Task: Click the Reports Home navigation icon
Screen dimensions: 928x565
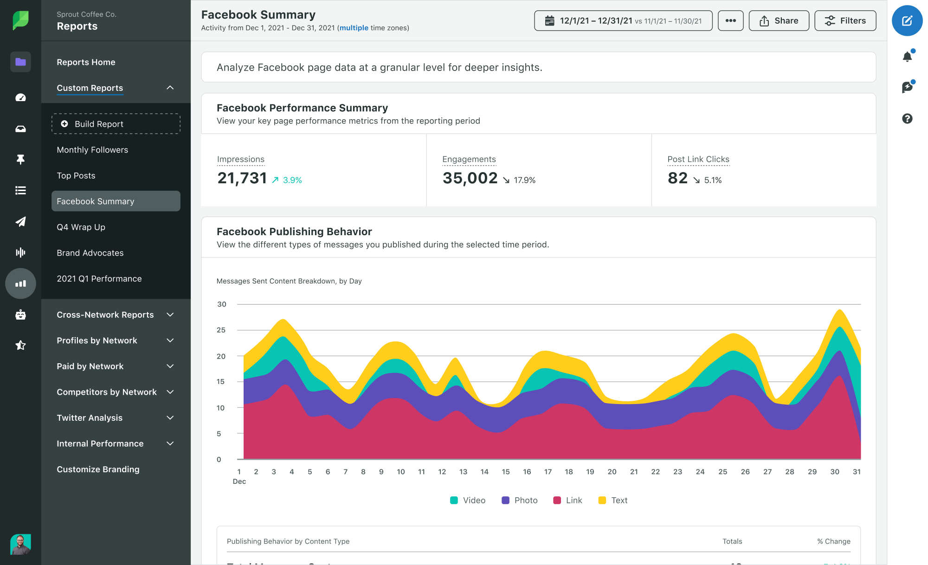Action: pyautogui.click(x=20, y=62)
